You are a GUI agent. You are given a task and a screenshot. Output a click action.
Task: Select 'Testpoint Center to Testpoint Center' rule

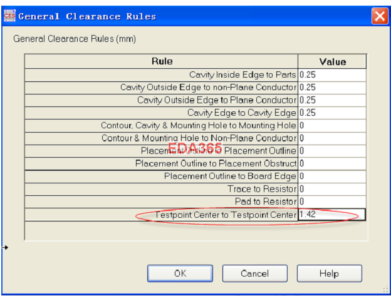point(161,215)
